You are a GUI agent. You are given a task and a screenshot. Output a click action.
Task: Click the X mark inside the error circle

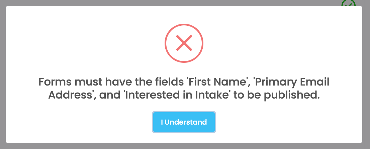point(184,43)
